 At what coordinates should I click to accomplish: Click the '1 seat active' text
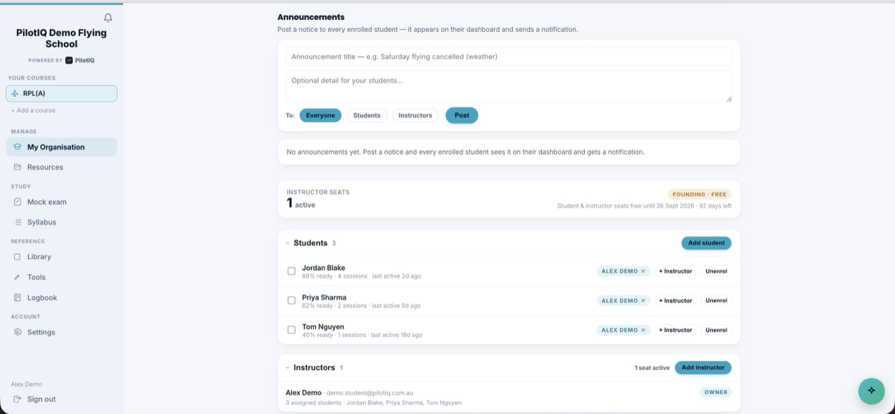click(x=652, y=368)
